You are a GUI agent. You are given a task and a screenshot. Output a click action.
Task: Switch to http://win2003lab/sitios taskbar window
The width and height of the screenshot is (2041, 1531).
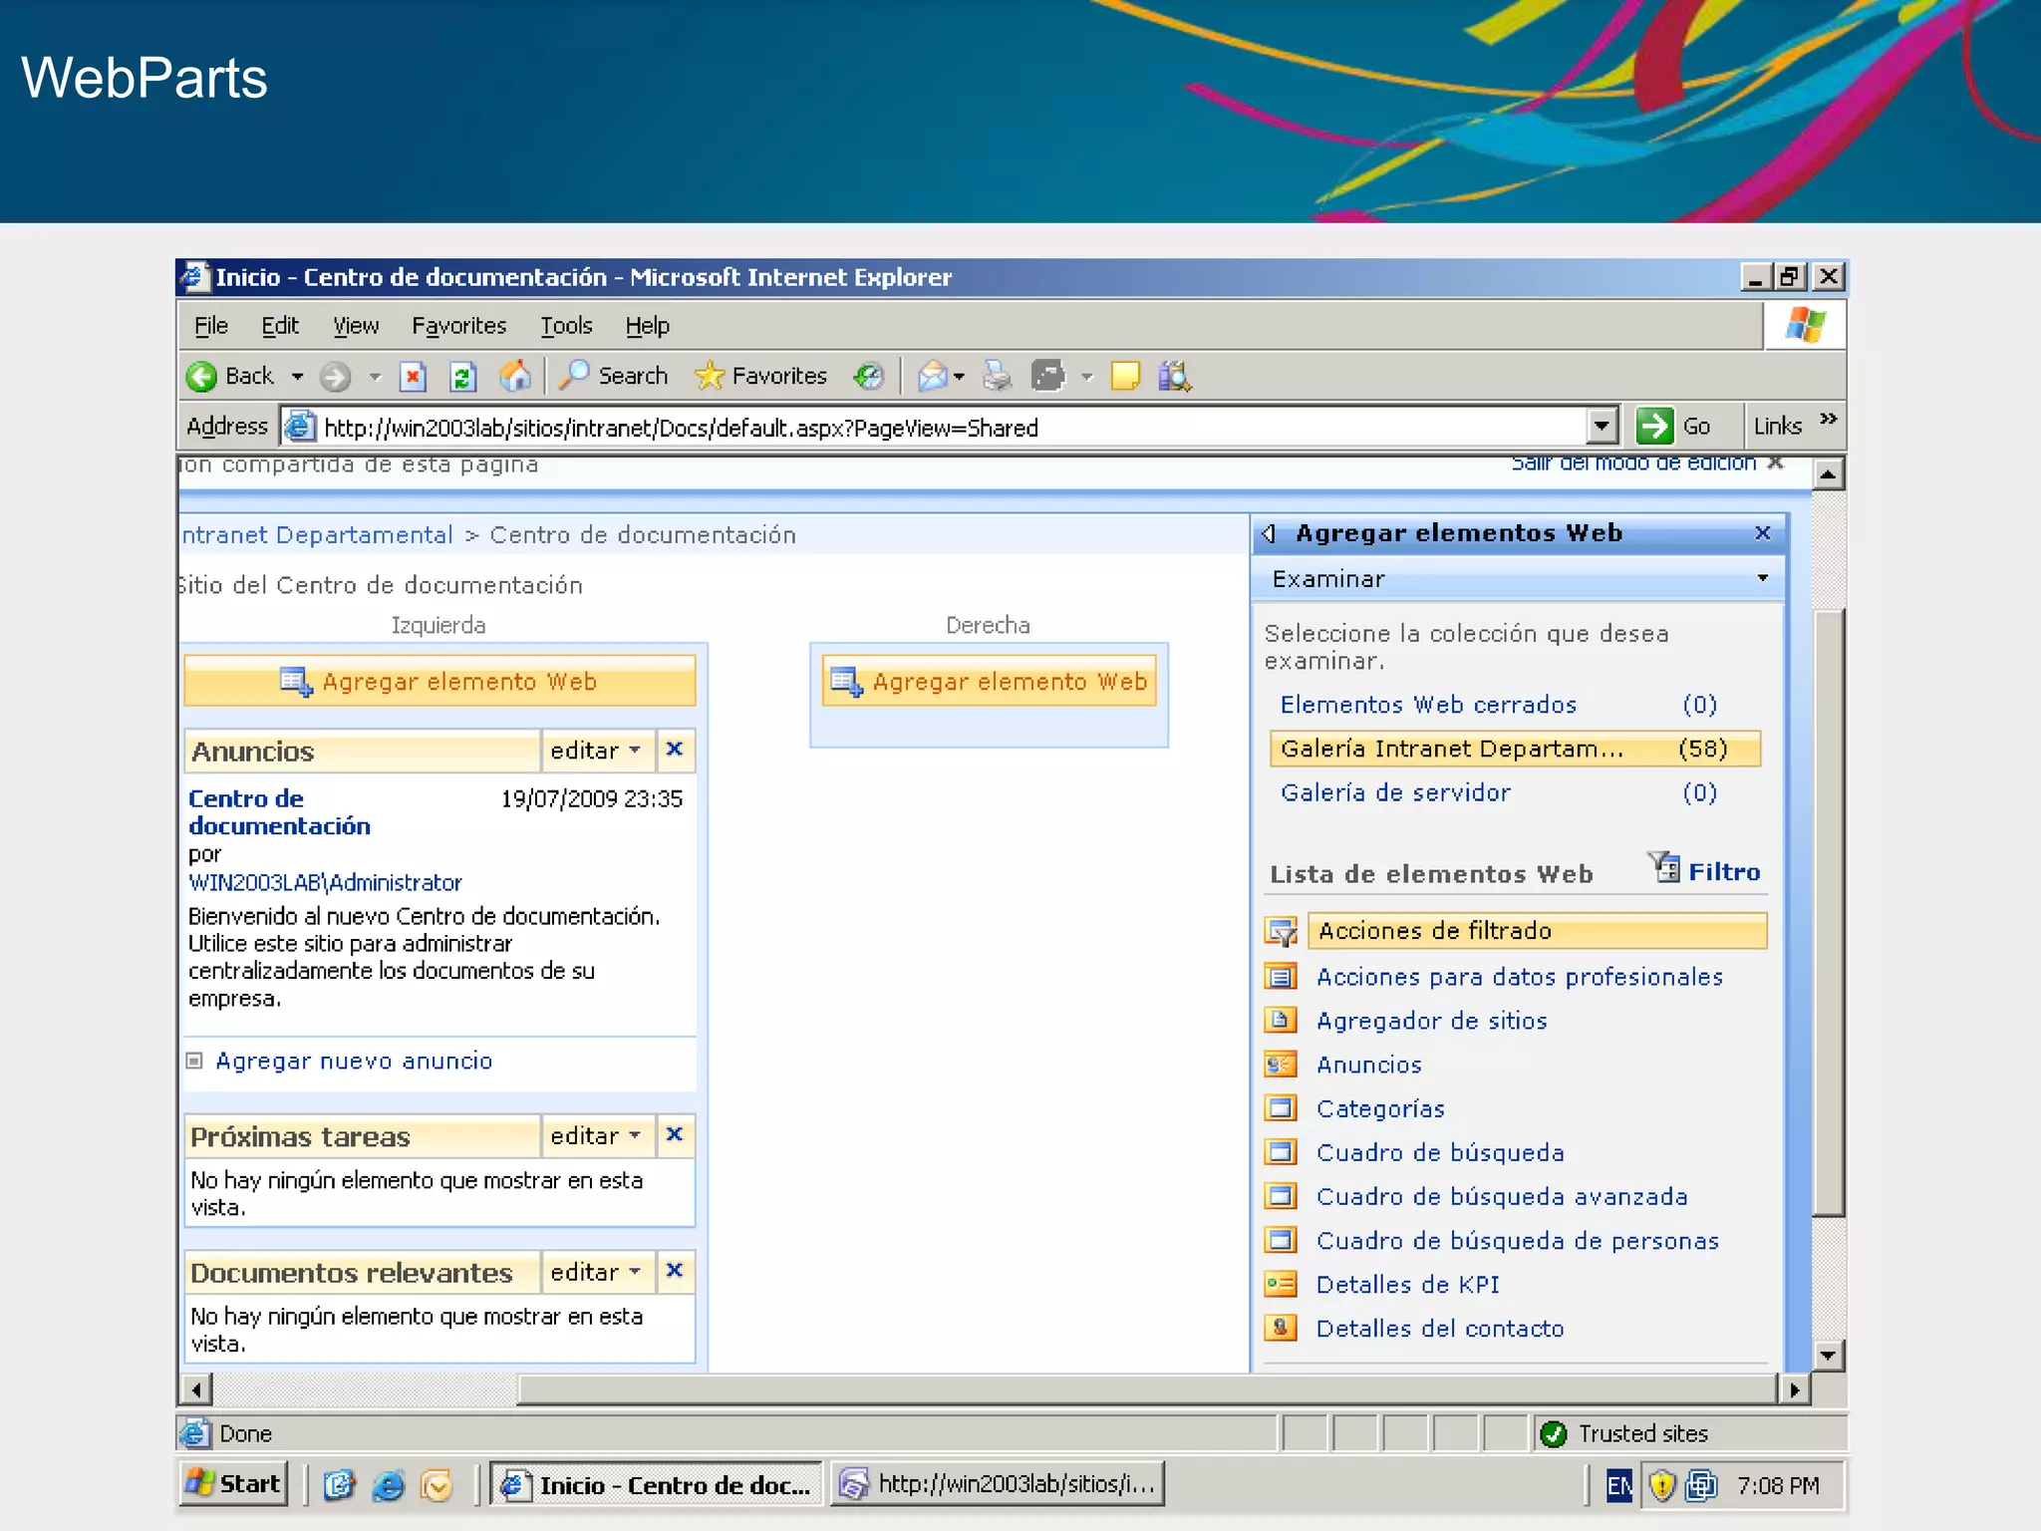pos(998,1484)
